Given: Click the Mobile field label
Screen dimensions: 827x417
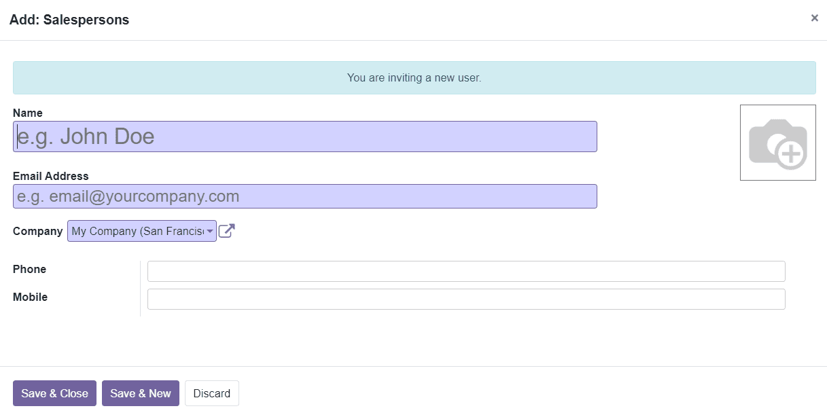Looking at the screenshot, I should click(30, 297).
